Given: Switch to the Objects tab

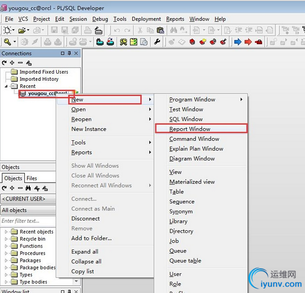Looking at the screenshot, I should click(x=13, y=178).
